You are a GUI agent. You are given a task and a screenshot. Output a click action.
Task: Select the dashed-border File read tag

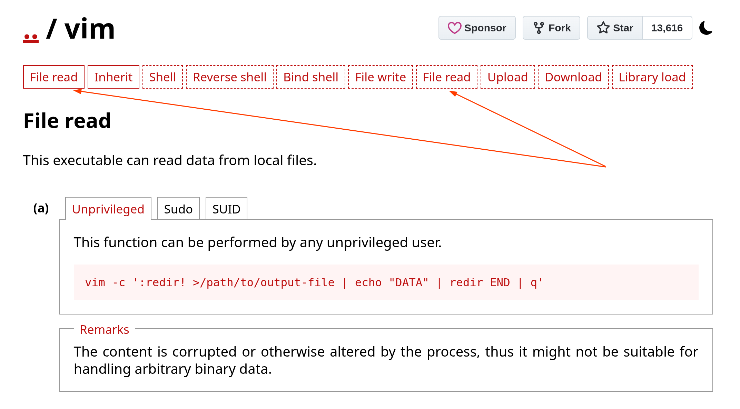pyautogui.click(x=447, y=77)
